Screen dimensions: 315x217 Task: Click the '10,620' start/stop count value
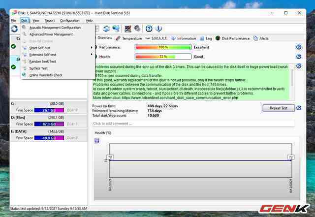point(153,116)
